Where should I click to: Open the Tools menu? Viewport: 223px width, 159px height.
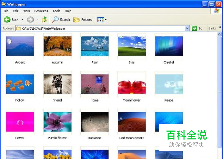pyautogui.click(x=56, y=11)
